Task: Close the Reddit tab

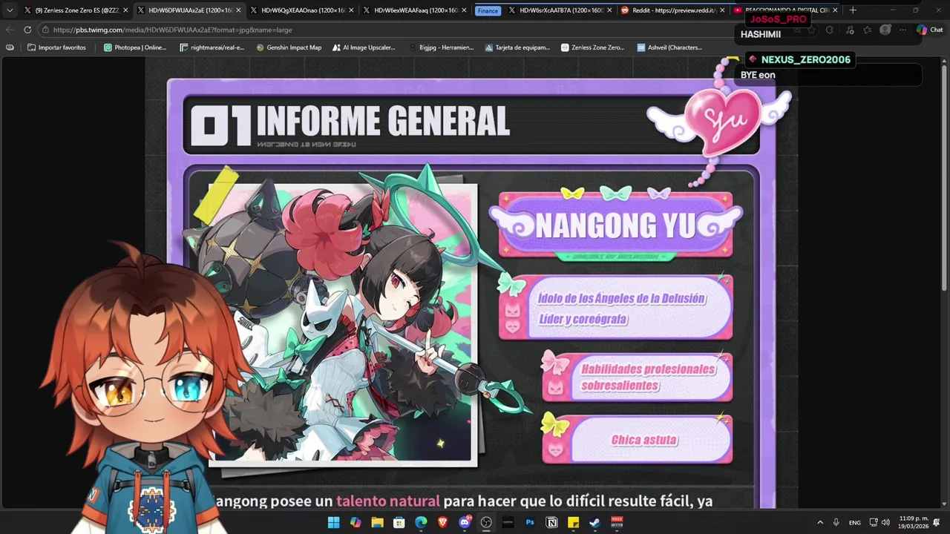Action: tap(722, 10)
